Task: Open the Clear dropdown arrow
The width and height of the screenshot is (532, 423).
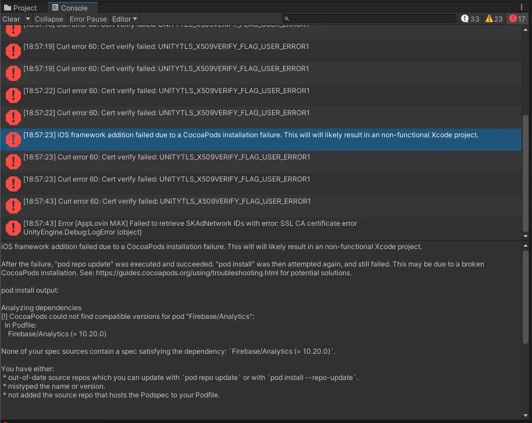Action: (27, 19)
